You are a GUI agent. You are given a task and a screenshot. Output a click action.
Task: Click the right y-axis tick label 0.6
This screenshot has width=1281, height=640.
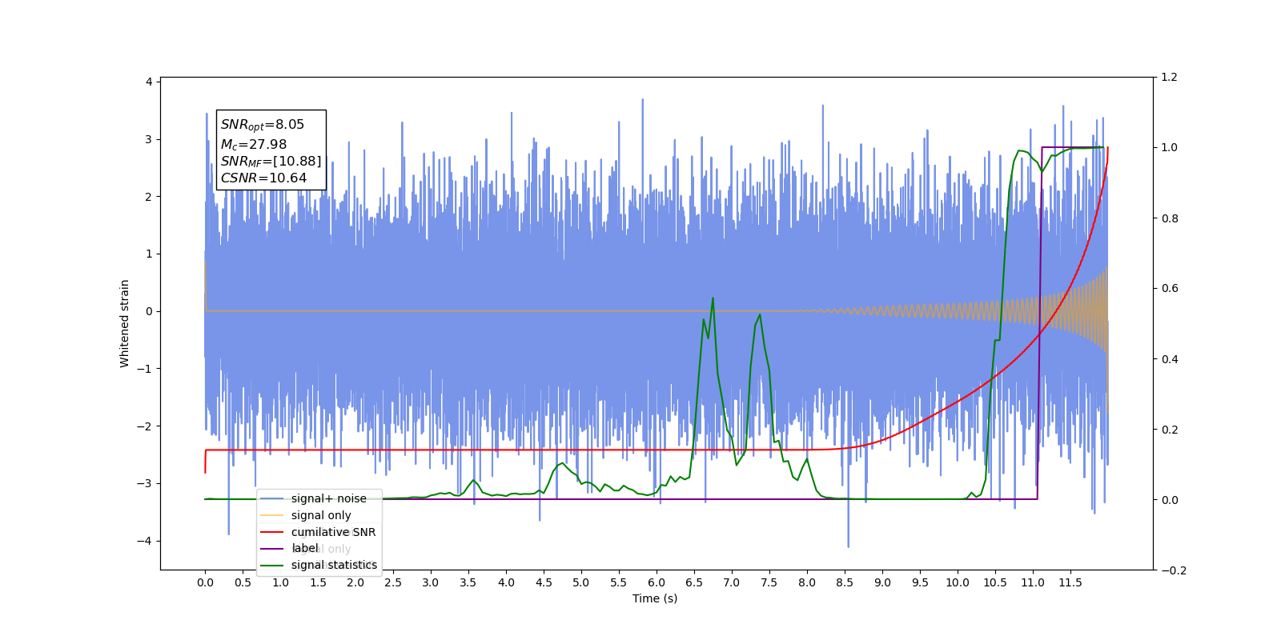tap(1170, 288)
